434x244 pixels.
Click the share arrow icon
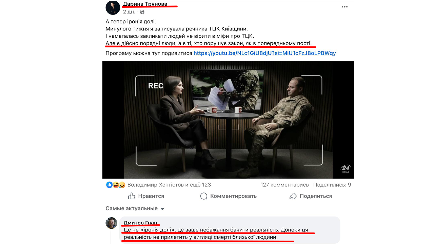pos(293,196)
